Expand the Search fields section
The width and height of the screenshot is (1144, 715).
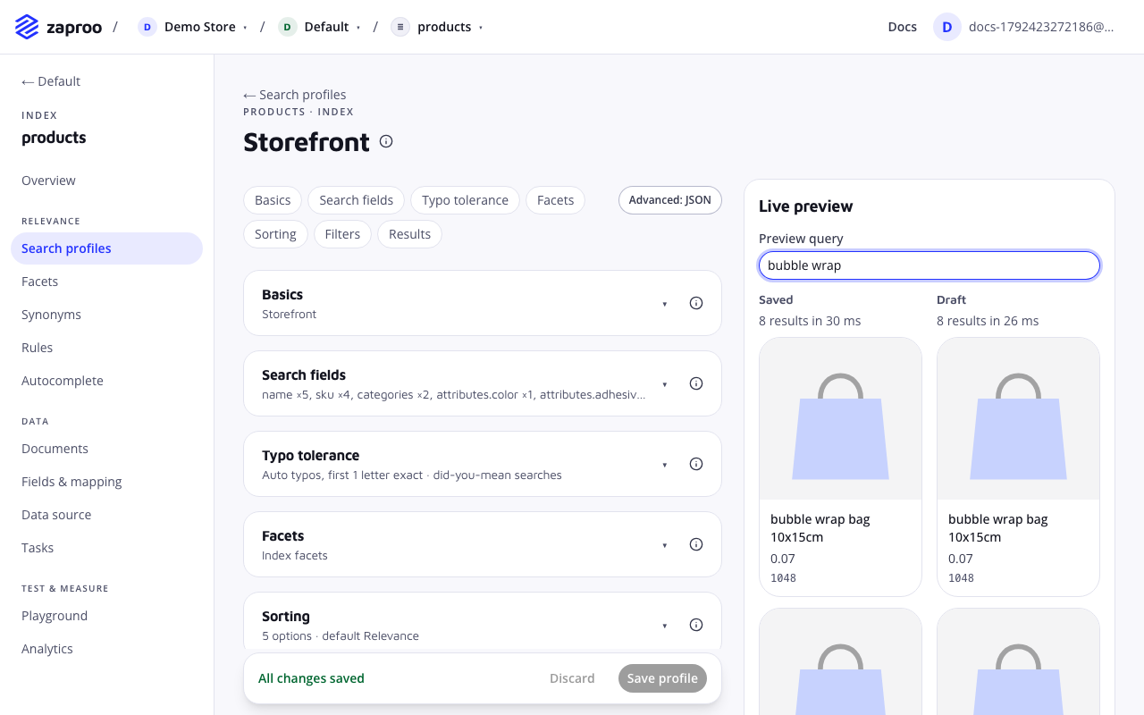664,384
